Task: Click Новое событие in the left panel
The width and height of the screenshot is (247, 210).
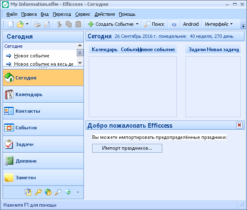Action: (32, 56)
